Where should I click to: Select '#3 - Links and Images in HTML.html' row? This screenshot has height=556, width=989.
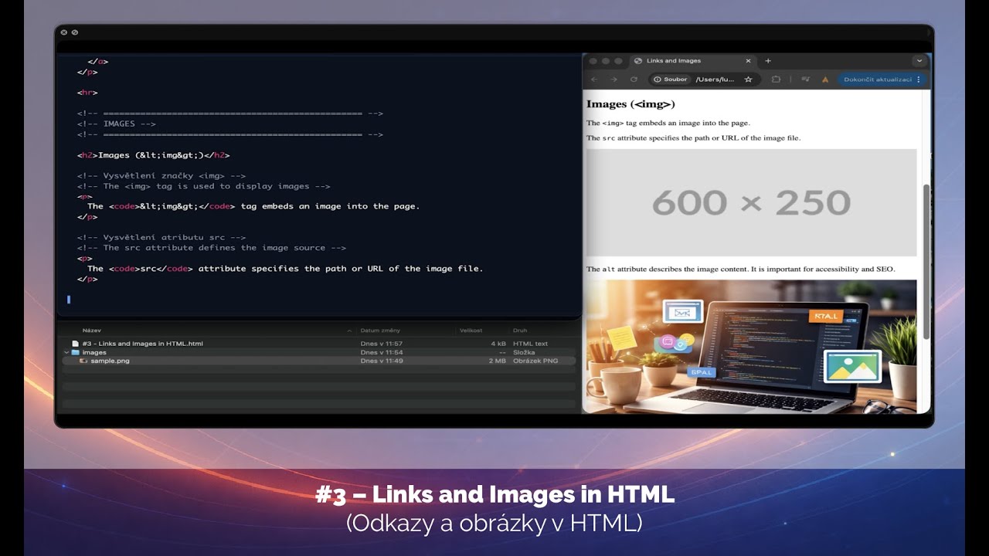tap(319, 344)
